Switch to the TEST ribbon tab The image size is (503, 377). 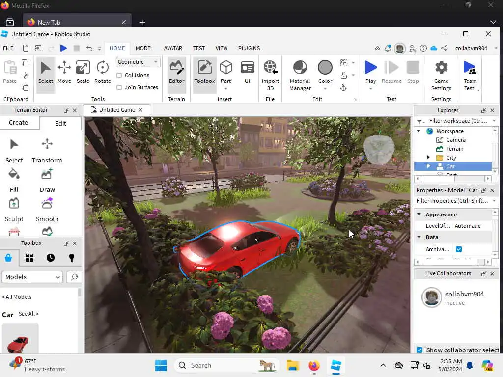[x=199, y=48]
